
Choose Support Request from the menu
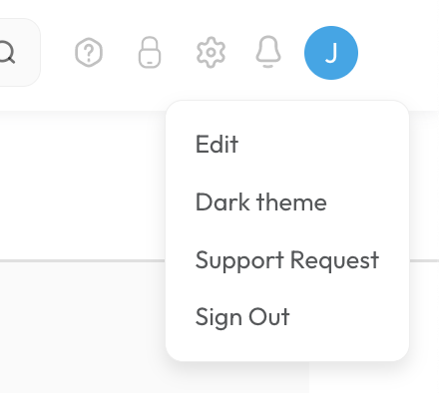(x=287, y=260)
